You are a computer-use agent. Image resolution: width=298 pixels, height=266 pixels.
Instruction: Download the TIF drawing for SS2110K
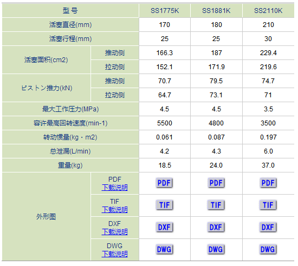click(268, 205)
